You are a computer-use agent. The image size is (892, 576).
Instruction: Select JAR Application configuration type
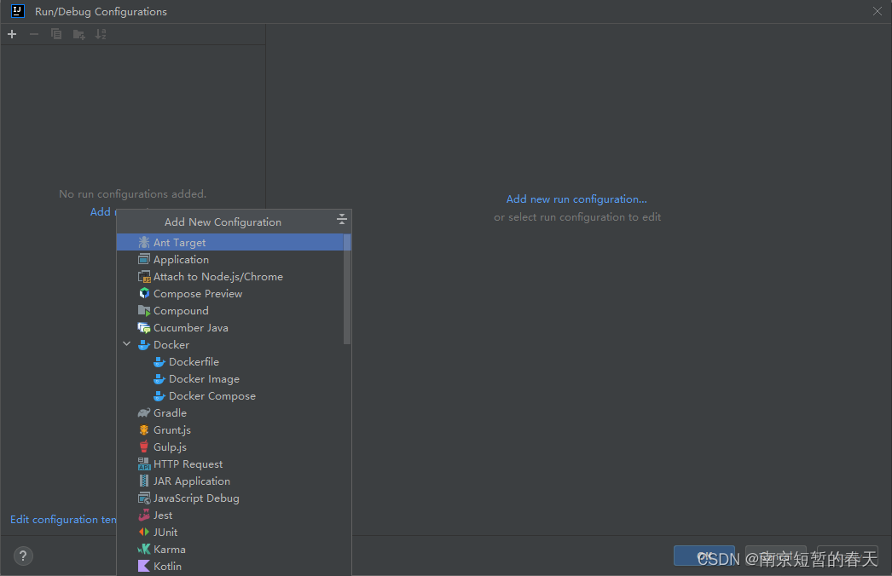[x=234, y=481]
